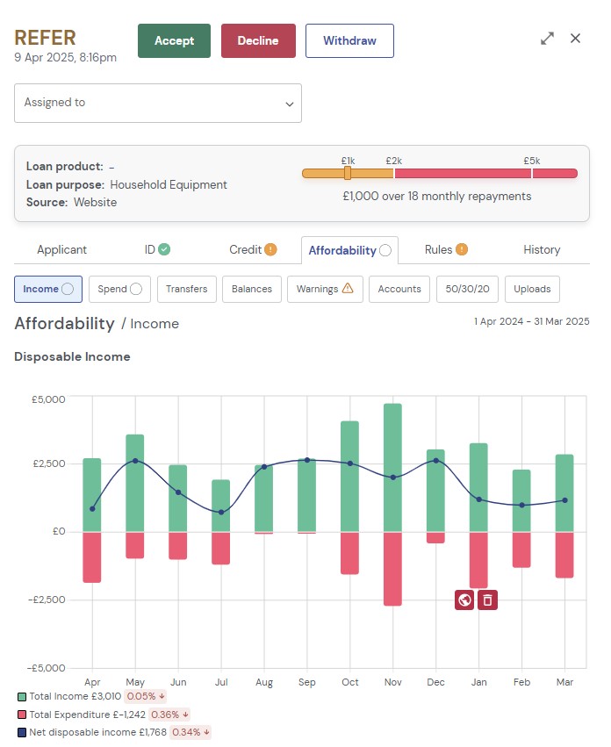Click the orange alert icon beside Rules
The height and width of the screenshot is (747, 611).
point(462,249)
